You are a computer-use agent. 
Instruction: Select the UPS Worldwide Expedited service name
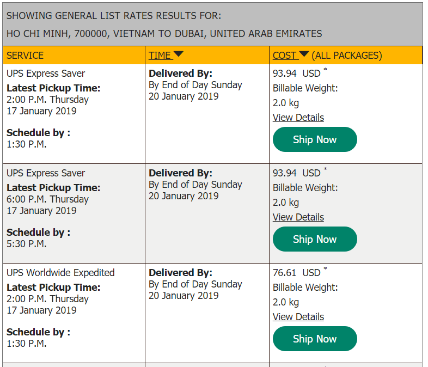(60, 273)
